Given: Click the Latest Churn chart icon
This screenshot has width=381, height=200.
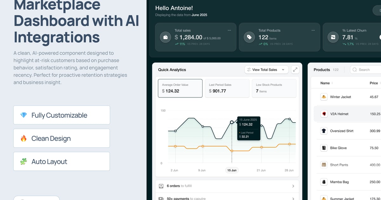Looking at the screenshot, I should click(333, 37).
